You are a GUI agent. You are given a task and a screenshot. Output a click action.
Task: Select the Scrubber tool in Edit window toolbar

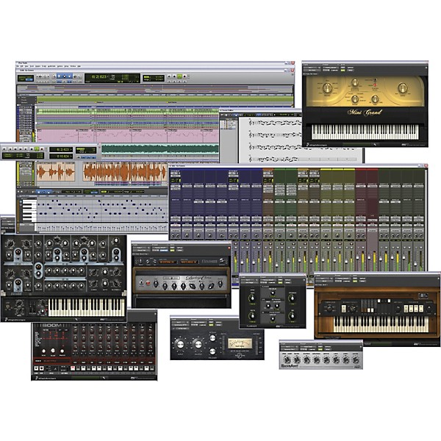pyautogui.click(x=75, y=76)
